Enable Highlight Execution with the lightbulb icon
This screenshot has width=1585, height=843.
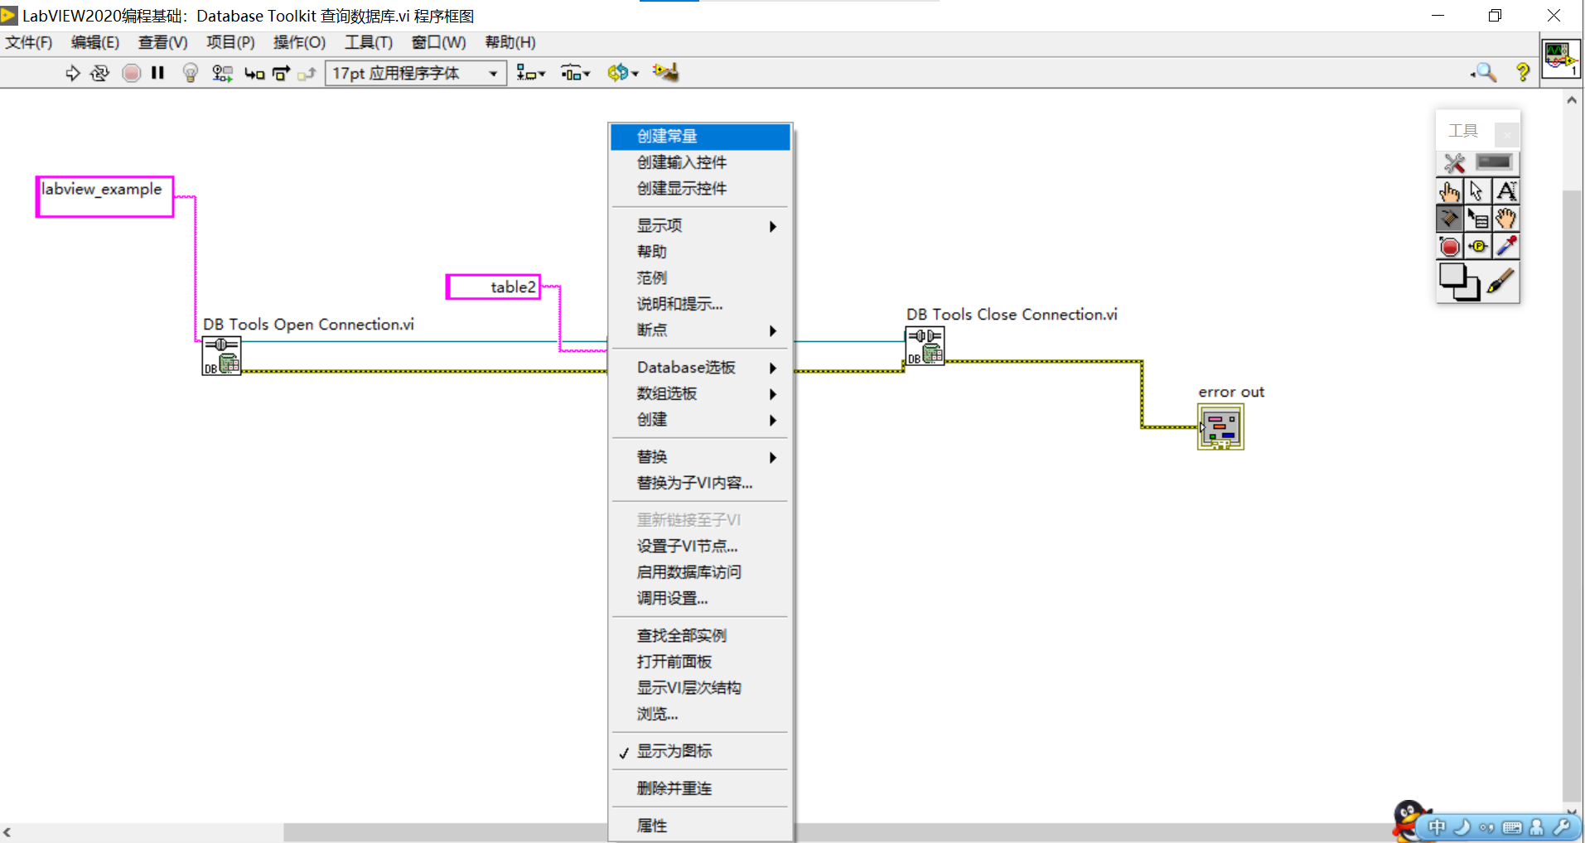pos(190,73)
